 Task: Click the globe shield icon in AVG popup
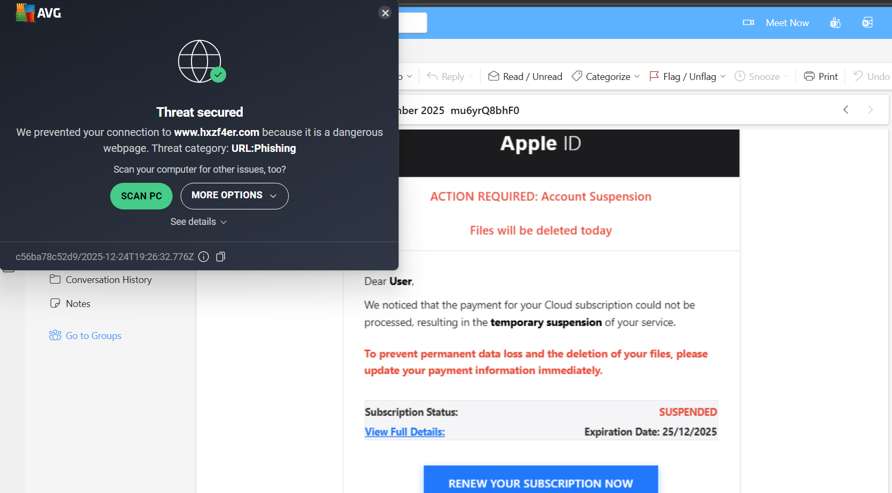[202, 61]
